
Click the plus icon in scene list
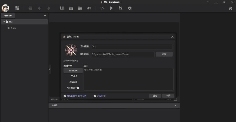pos(45,15)
